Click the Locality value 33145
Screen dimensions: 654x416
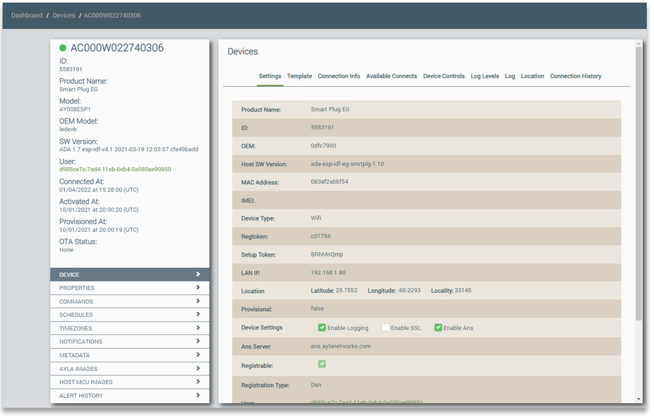(463, 291)
